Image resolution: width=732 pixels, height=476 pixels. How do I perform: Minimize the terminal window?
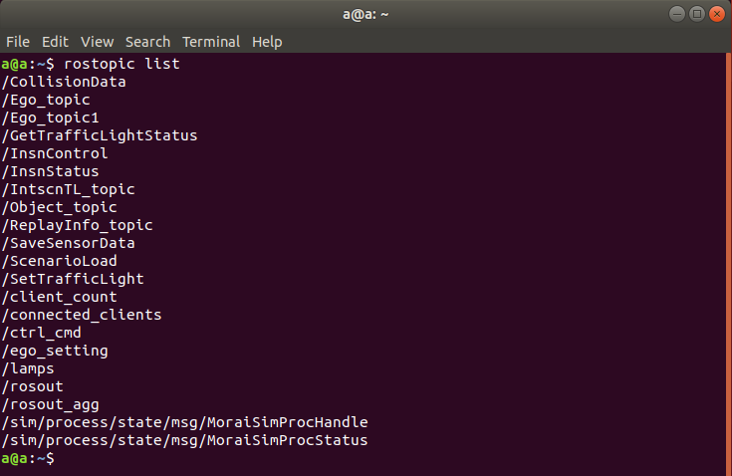click(x=677, y=14)
